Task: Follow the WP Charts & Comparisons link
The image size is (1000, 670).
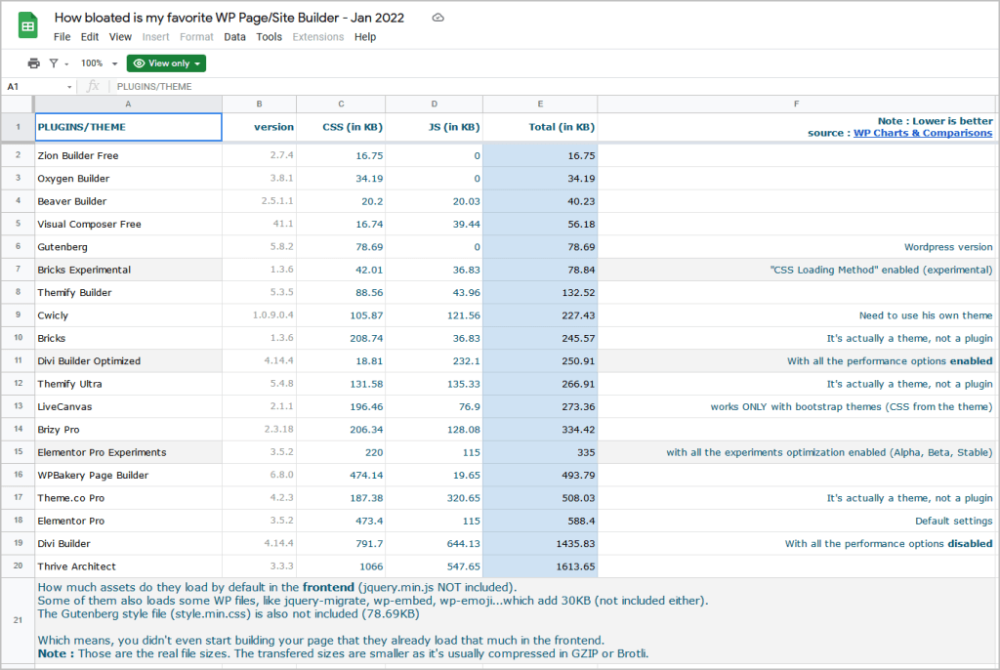Action: (x=923, y=133)
